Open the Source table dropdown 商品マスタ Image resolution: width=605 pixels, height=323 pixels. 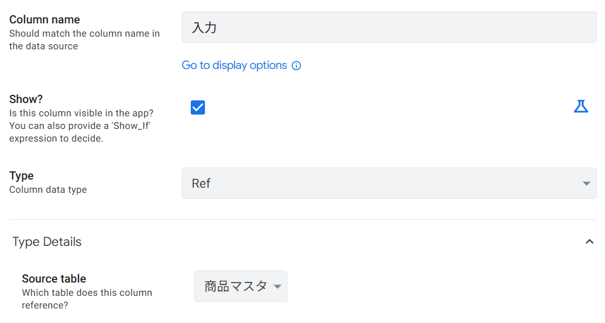235,286
